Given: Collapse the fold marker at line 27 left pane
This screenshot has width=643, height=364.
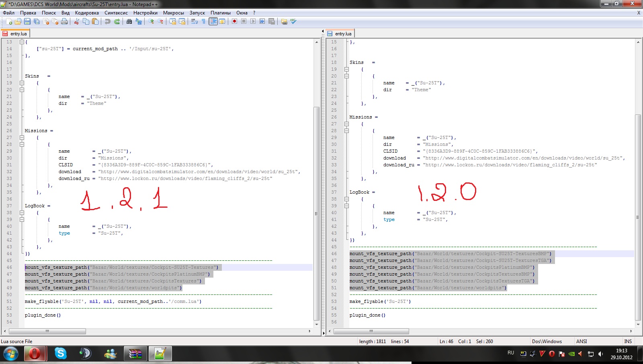Looking at the screenshot, I should (x=22, y=137).
